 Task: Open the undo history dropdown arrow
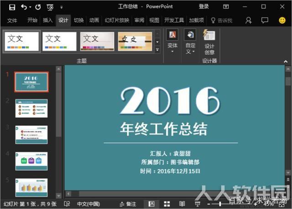30,7
